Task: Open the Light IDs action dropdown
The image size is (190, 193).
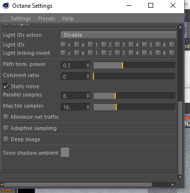Action: [118, 35]
